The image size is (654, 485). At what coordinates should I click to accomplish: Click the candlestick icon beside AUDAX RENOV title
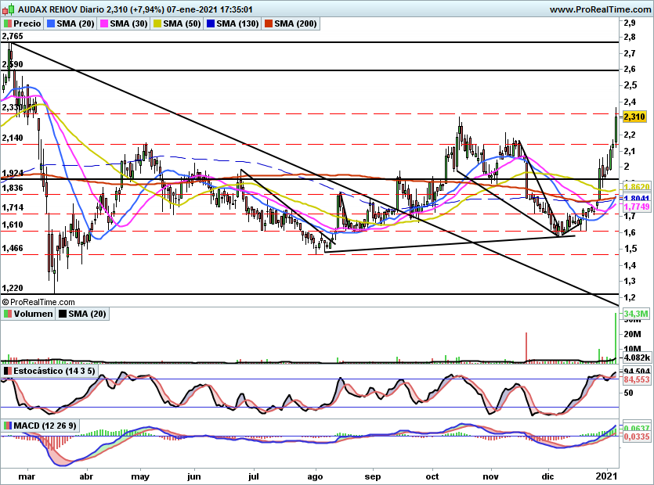pyautogui.click(x=8, y=9)
